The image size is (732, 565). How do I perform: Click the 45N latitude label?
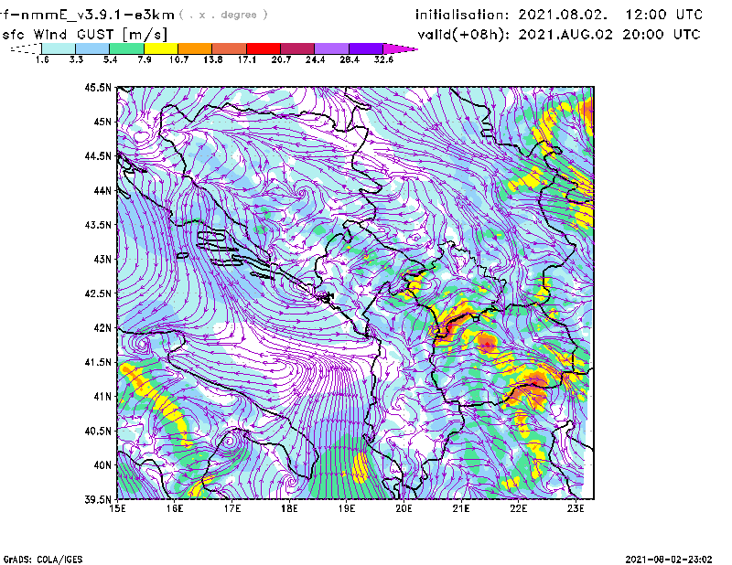[x=102, y=122]
